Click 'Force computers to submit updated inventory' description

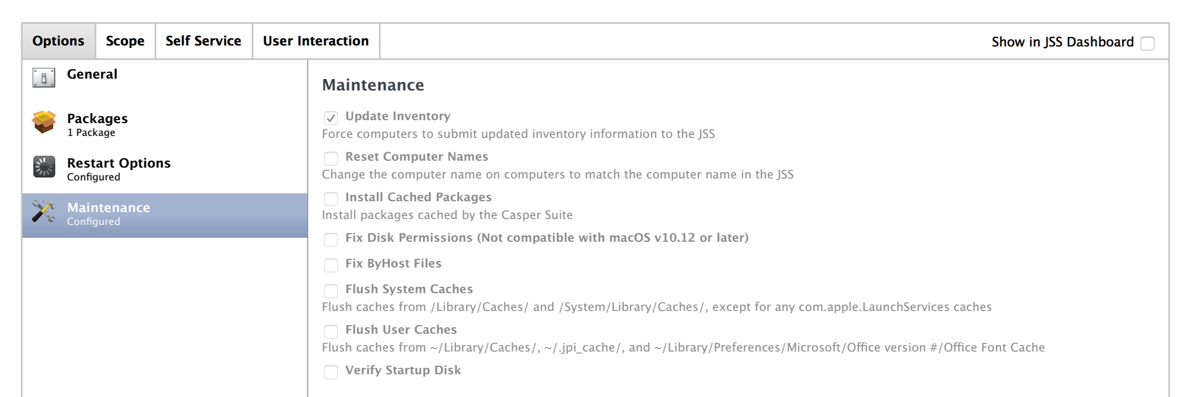[x=518, y=134]
